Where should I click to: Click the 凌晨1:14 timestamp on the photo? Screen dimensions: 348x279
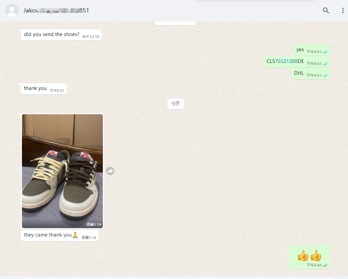point(93,224)
